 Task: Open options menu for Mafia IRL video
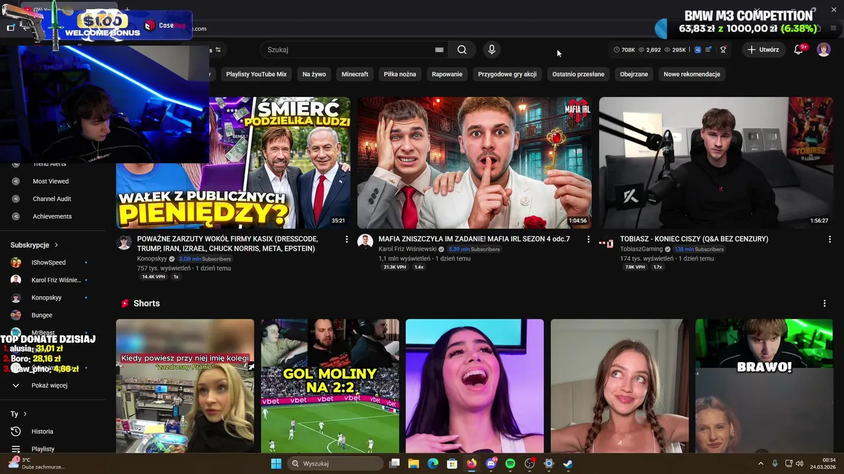coord(588,240)
